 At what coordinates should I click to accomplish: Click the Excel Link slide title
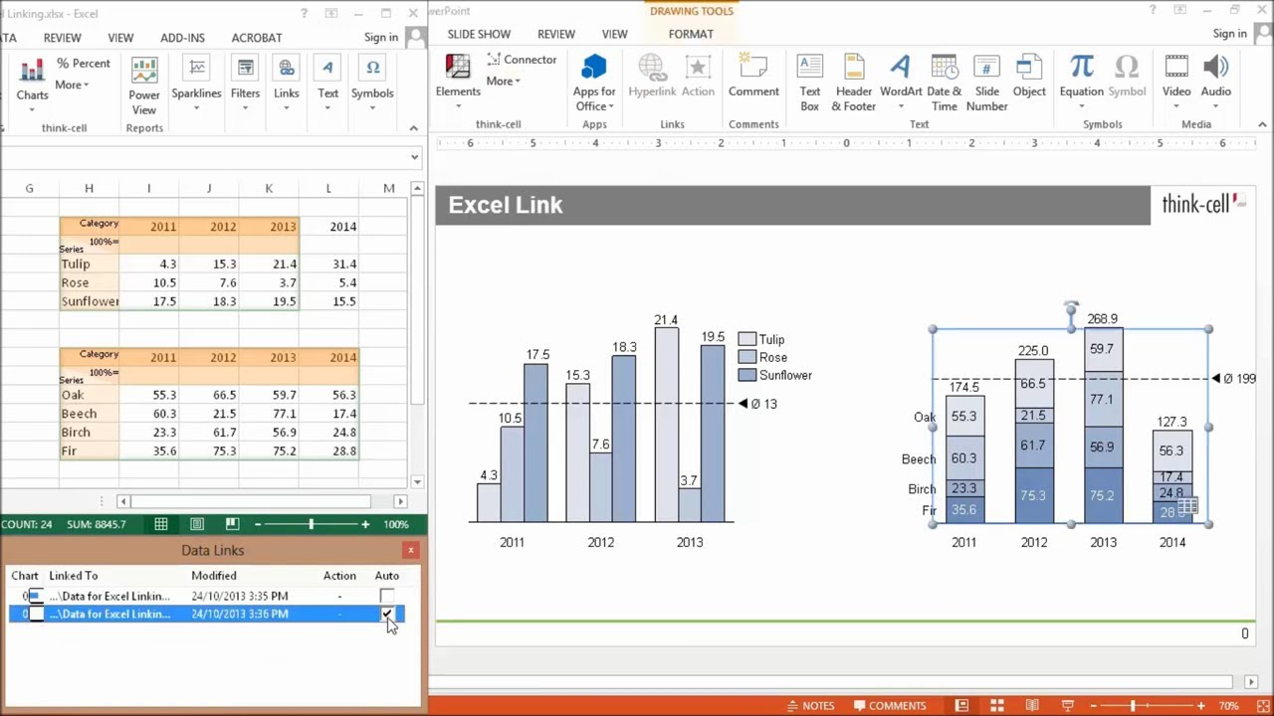pos(506,205)
